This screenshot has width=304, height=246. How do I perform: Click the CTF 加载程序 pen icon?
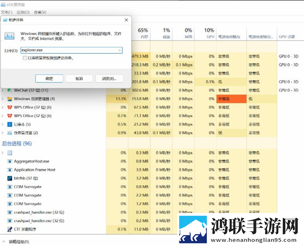point(10,229)
